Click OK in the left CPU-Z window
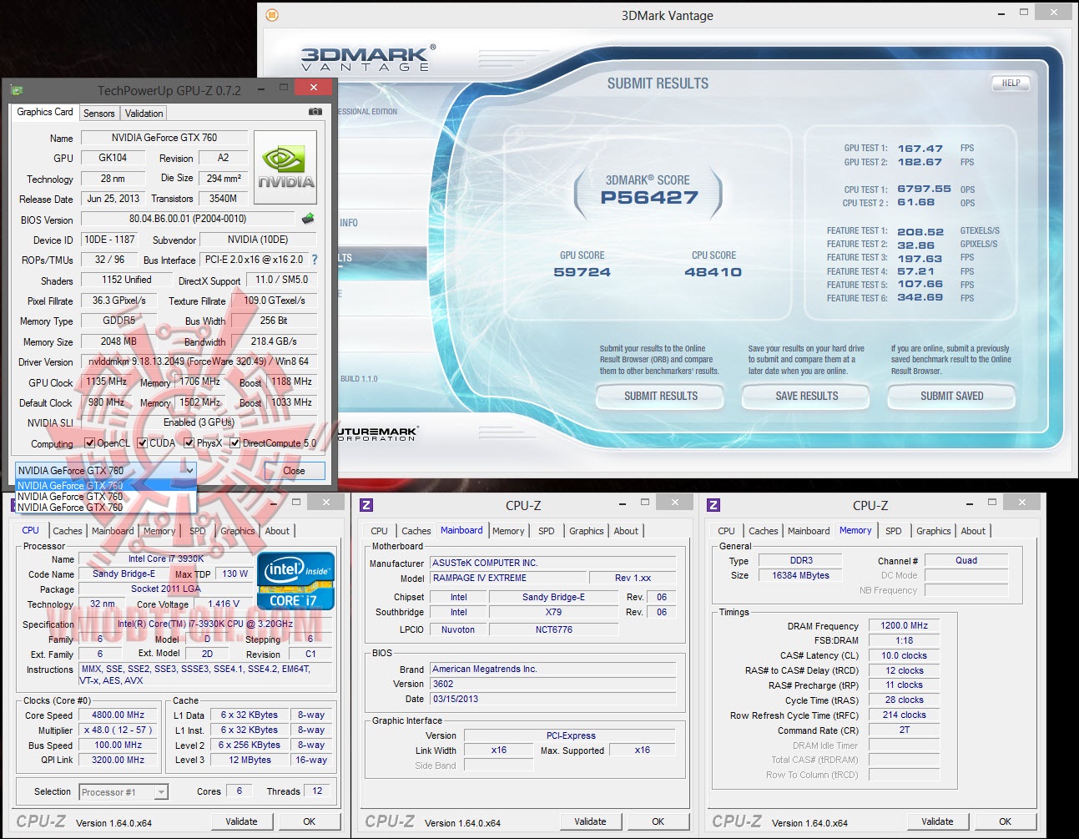The width and height of the screenshot is (1079, 839). pyautogui.click(x=309, y=821)
